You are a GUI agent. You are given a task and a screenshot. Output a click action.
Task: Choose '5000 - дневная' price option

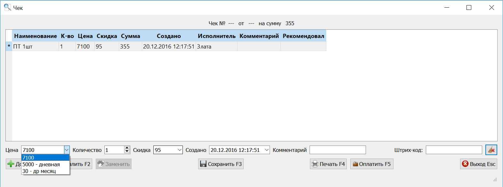click(x=45, y=164)
